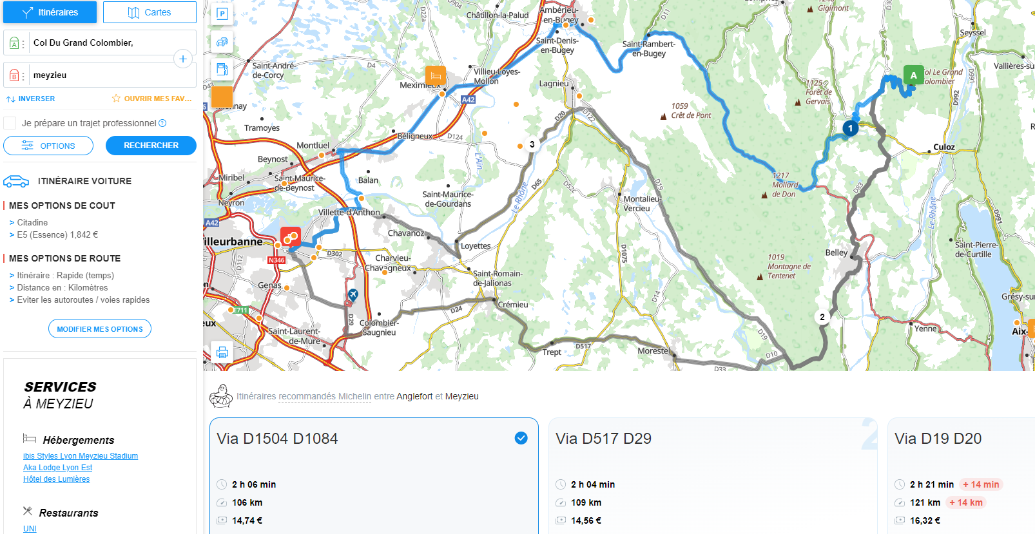Click the Anglefort link in recommended itineraries
Viewport: 1035px width, 534px height.
click(x=414, y=396)
